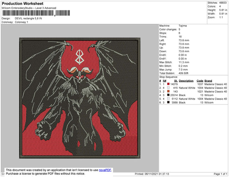Click the Max Stitch value 11.3 mm
Screen dimensions: 229x177
pyautogui.click(x=184, y=62)
